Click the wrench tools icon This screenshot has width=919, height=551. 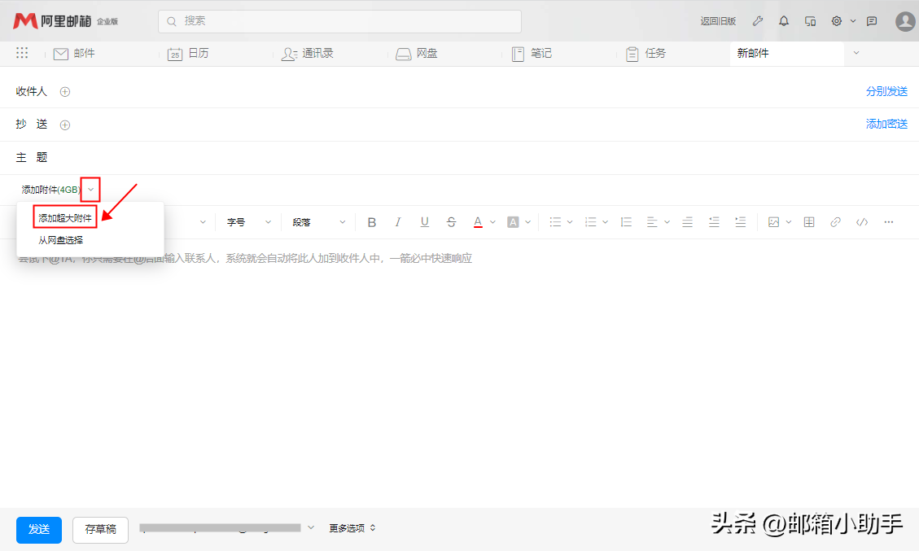click(757, 21)
